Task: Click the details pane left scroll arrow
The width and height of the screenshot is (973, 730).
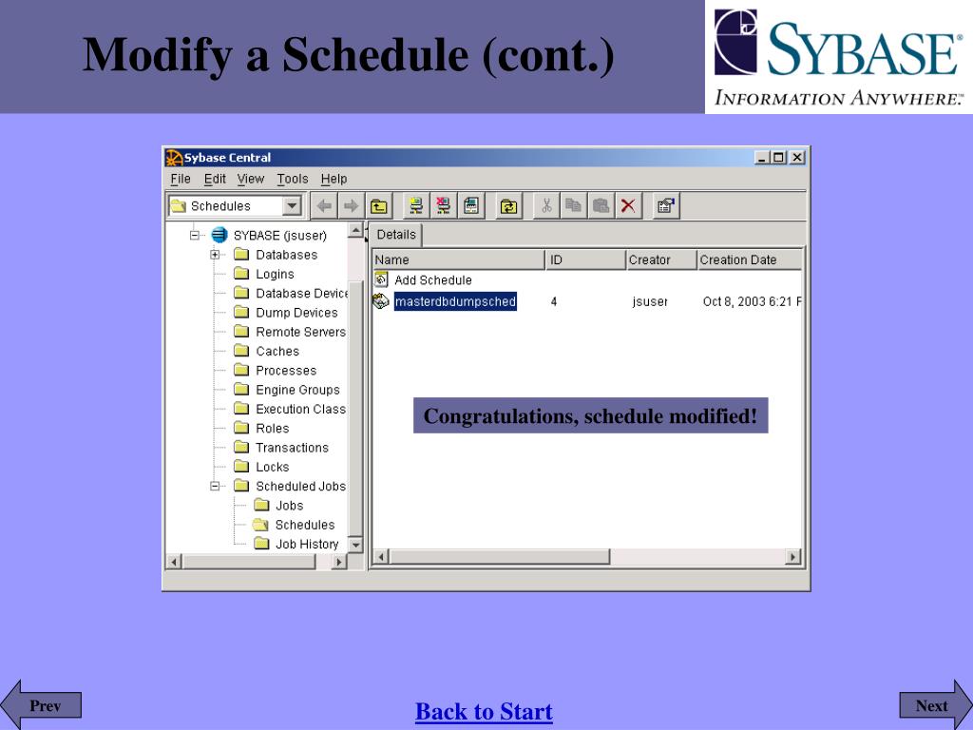Action: coord(382,557)
